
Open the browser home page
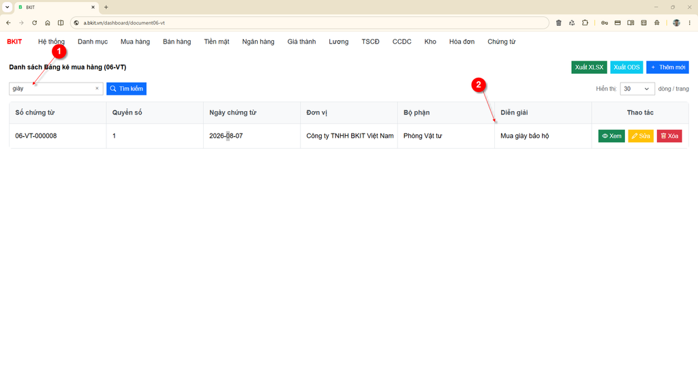tap(48, 22)
